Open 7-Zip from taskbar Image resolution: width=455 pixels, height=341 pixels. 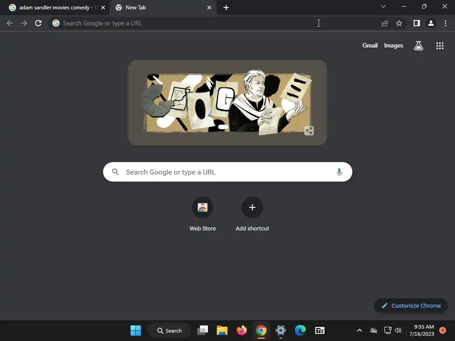[320, 330]
